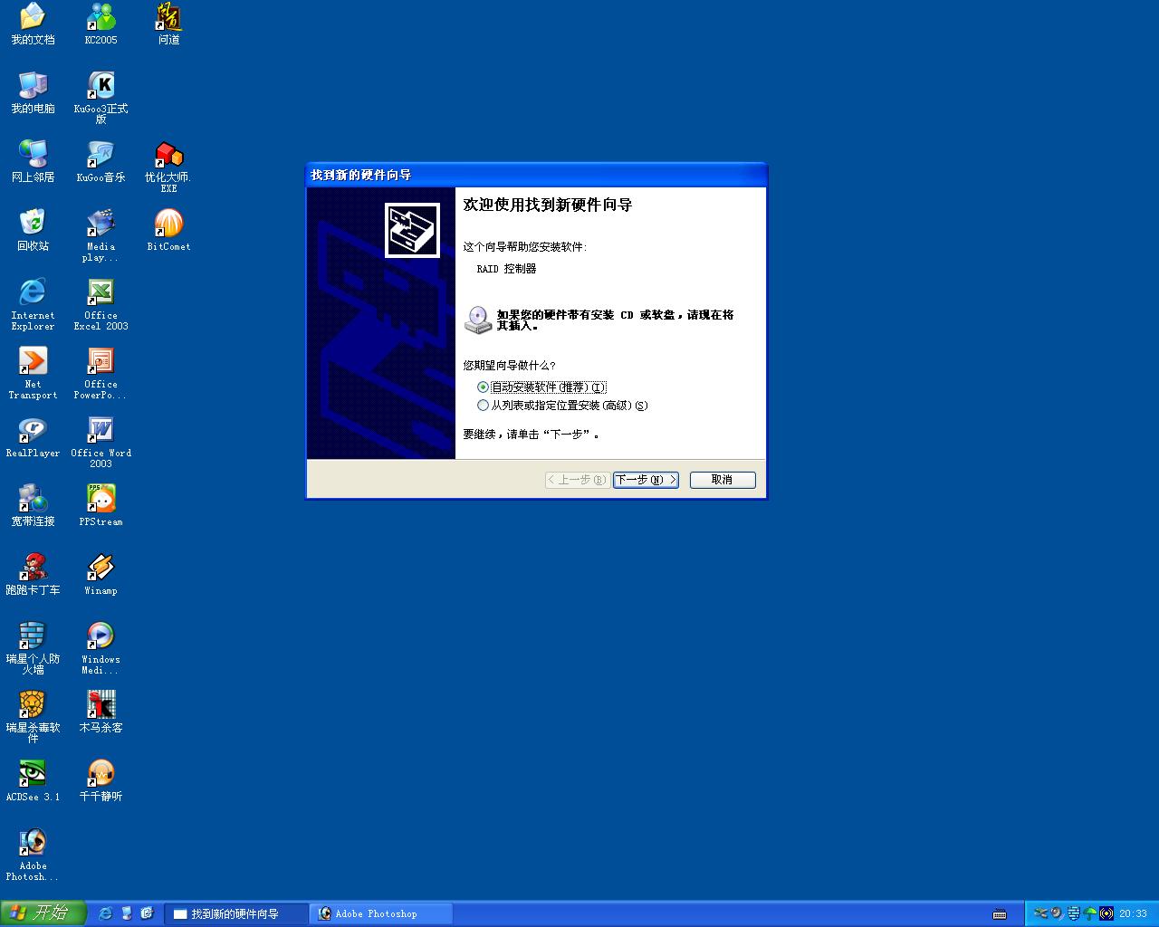Click the Office PowerPoint desktop shortcut
The image size is (1159, 927).
coord(101,373)
